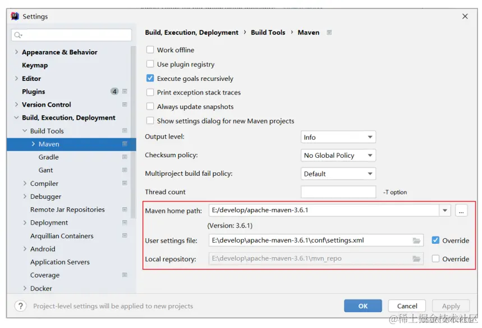Image resolution: width=482 pixels, height=328 pixels.
Task: Click the project-level icon next to Remote Jar Repositories
Action: tap(125, 209)
